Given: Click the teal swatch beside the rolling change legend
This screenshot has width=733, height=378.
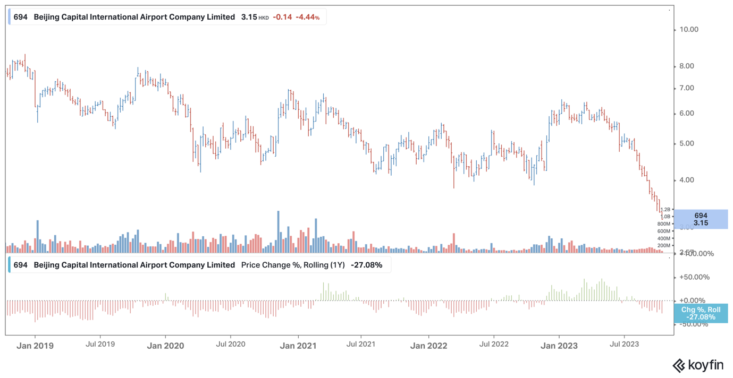Looking at the screenshot, I should (x=9, y=265).
